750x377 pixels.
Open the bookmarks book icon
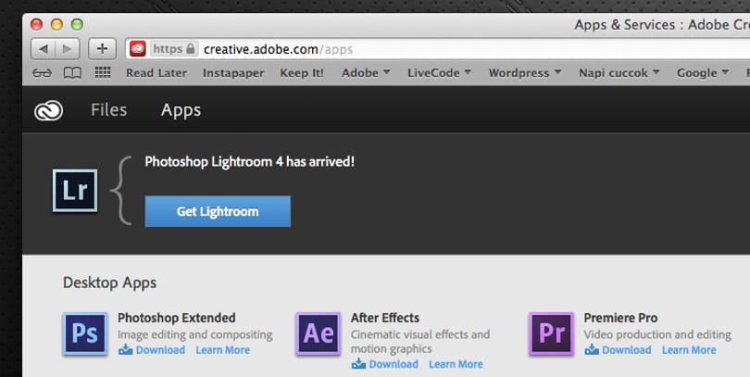pyautogui.click(x=72, y=73)
